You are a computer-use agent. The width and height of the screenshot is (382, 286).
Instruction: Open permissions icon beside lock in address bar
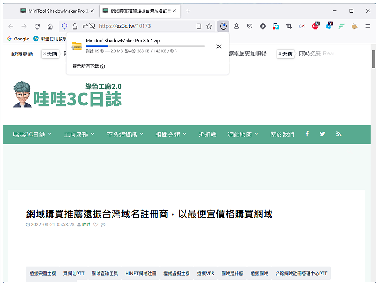[x=85, y=26]
